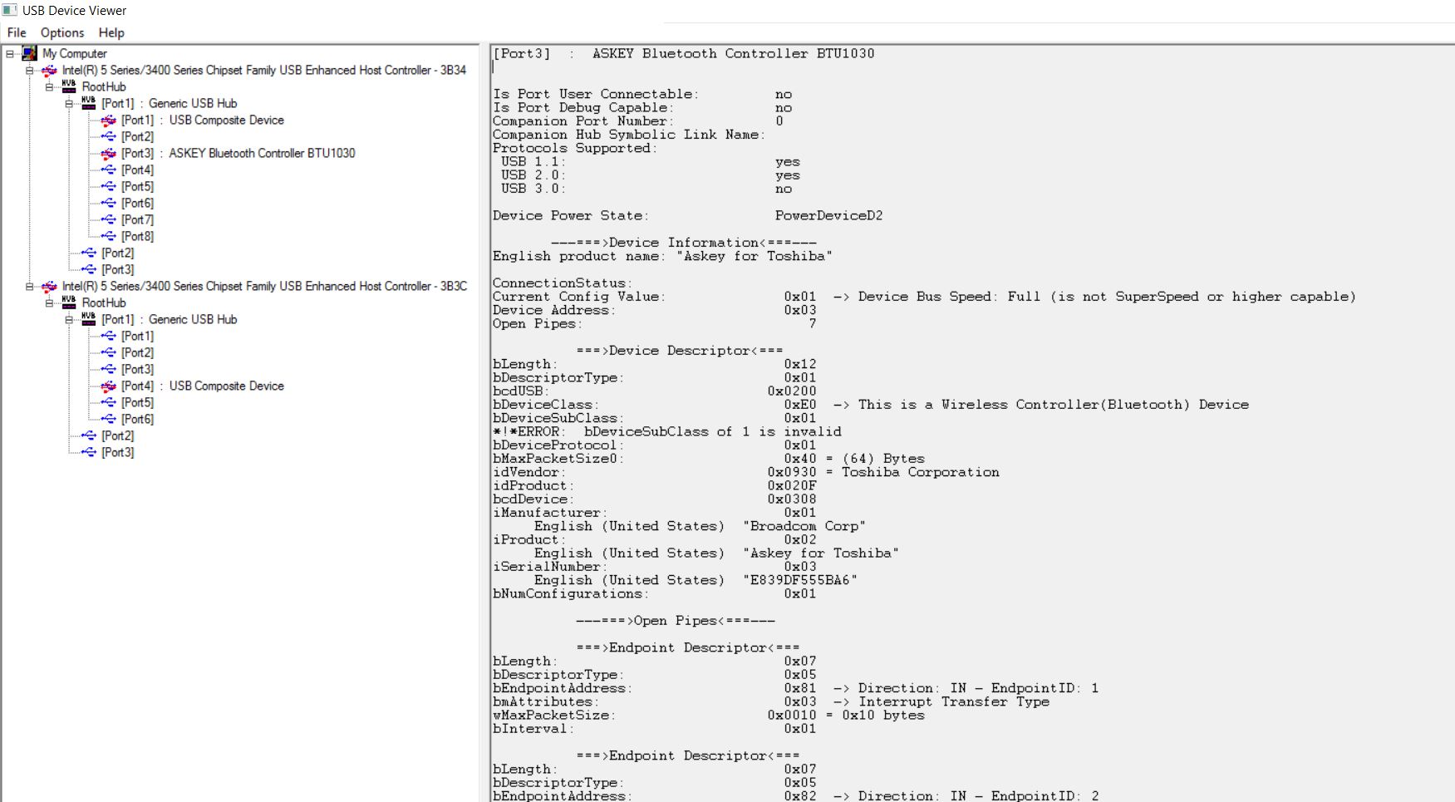The width and height of the screenshot is (1455, 802).
Task: Click 'bDeviceClass: 0xE0' Wireless Controller line
Action: (870, 405)
